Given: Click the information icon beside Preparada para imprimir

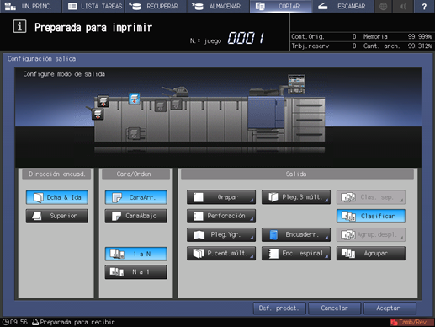Looking at the screenshot, I should pyautogui.click(x=19, y=27).
